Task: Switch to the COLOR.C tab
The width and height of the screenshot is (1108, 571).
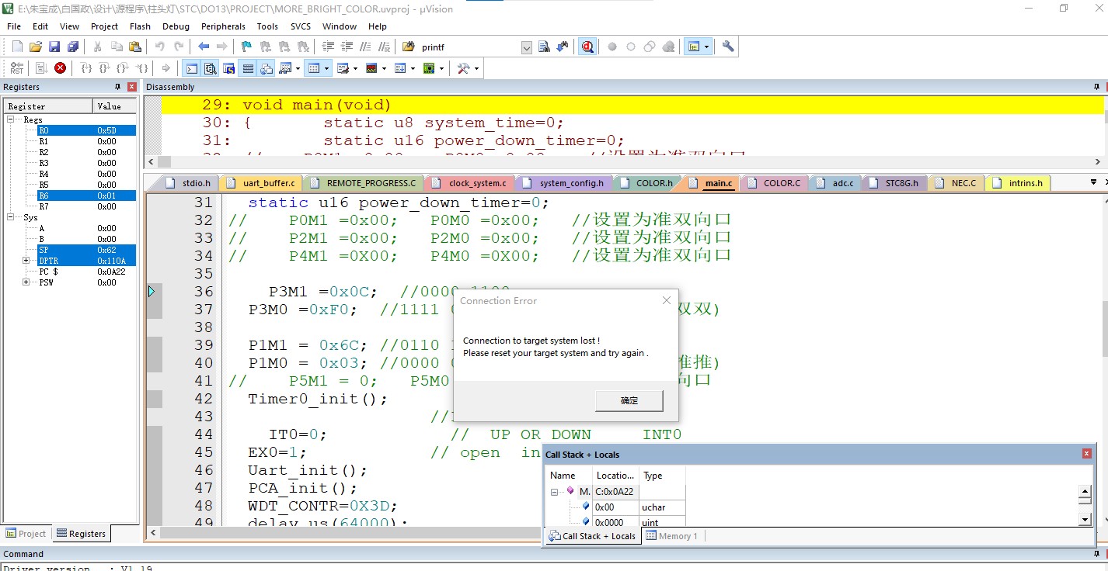Action: click(x=781, y=183)
